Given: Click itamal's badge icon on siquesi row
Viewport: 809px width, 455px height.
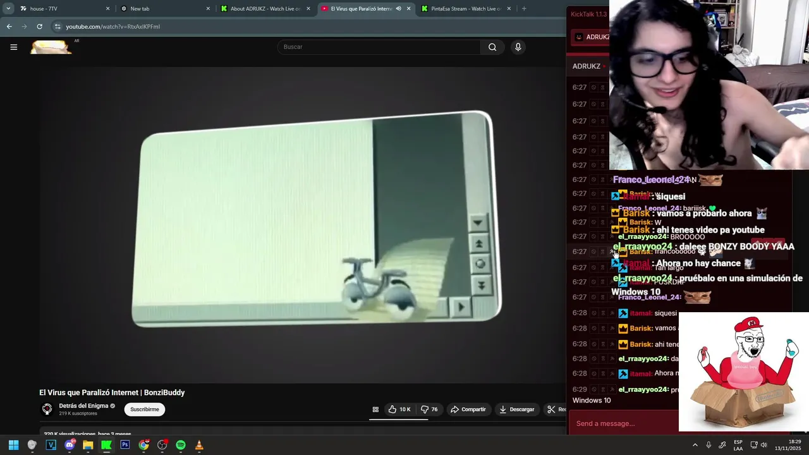Looking at the screenshot, I should [623, 313].
